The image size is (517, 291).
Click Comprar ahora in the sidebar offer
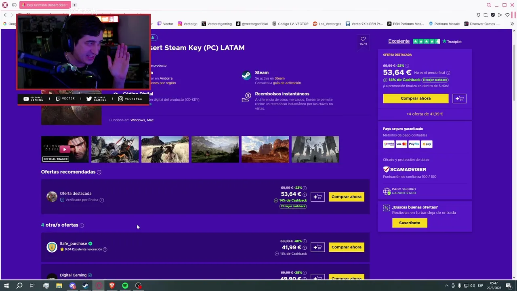click(x=416, y=99)
